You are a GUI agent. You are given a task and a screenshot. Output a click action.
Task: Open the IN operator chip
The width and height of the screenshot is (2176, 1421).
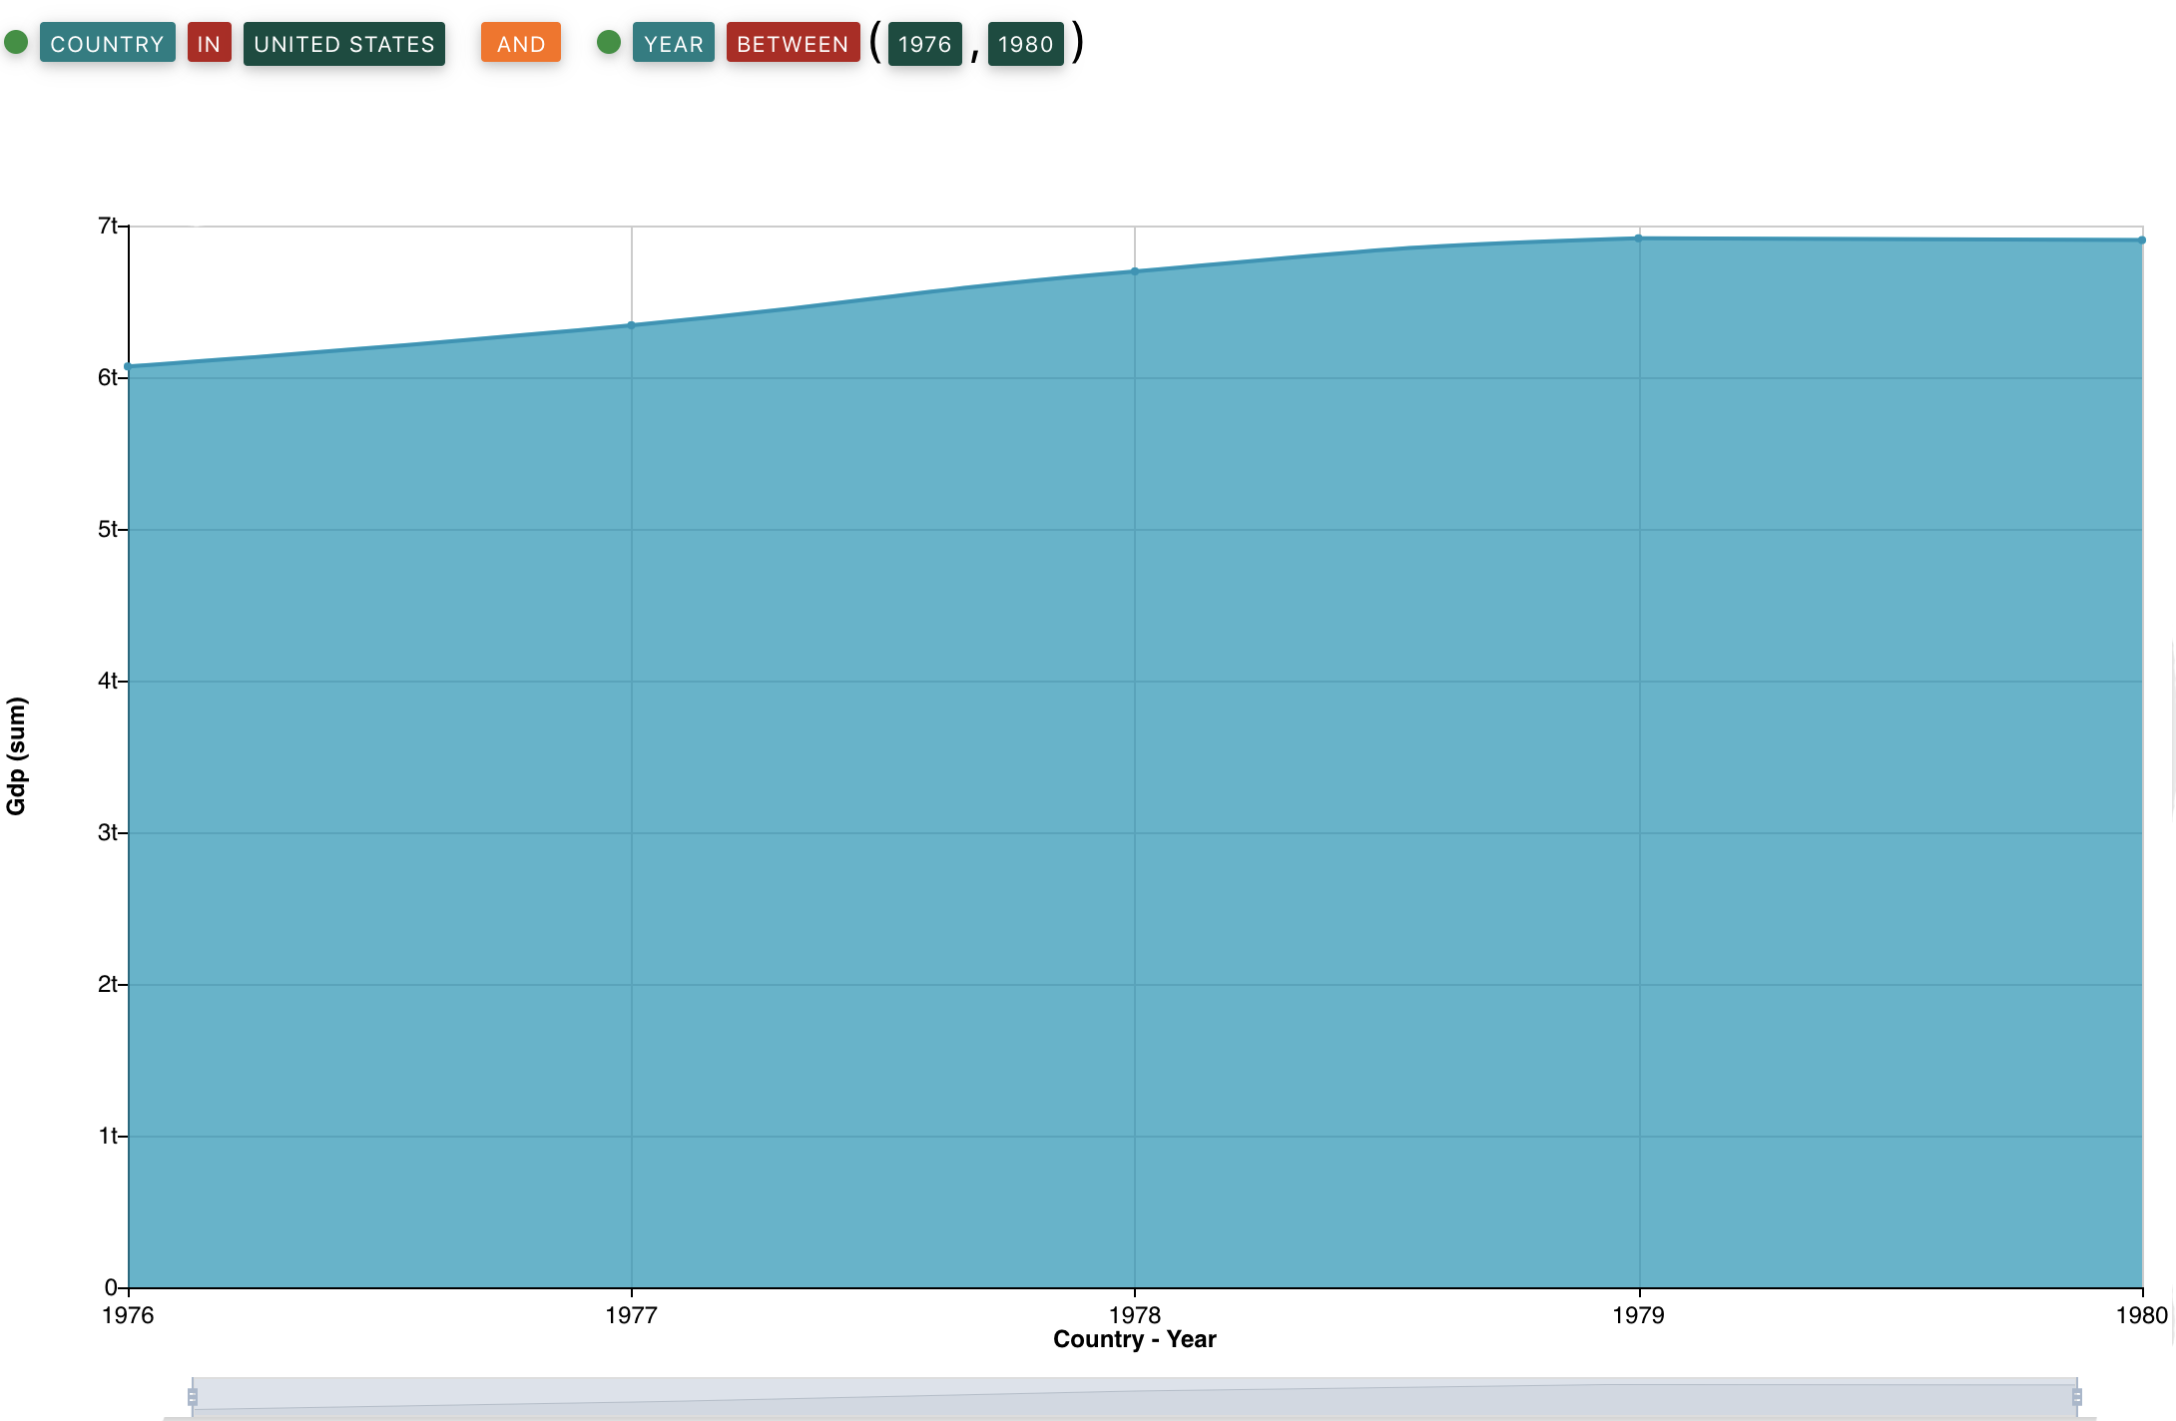209,43
